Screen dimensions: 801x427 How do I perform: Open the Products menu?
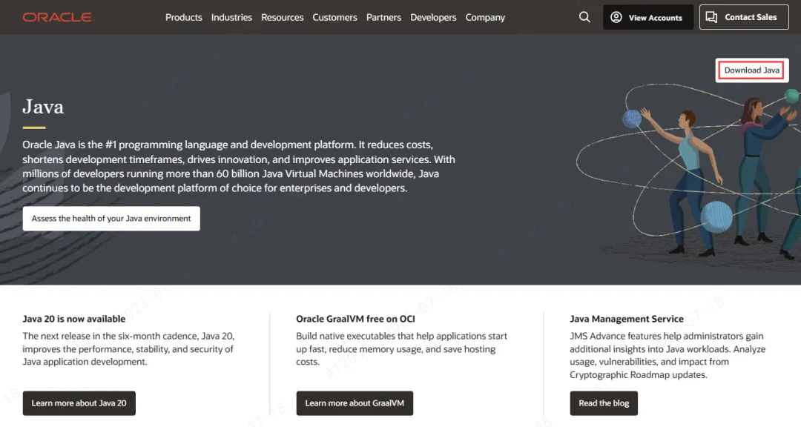coord(184,17)
